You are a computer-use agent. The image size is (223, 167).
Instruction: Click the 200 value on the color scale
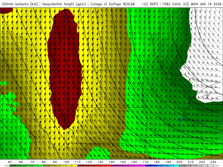click(180, 162)
